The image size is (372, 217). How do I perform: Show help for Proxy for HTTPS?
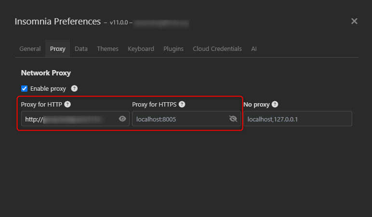point(182,104)
